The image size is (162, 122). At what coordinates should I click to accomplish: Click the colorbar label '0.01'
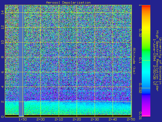pyautogui.click(x=140, y=116)
